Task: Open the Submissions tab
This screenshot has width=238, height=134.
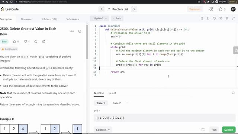Action: [x=73, y=19]
